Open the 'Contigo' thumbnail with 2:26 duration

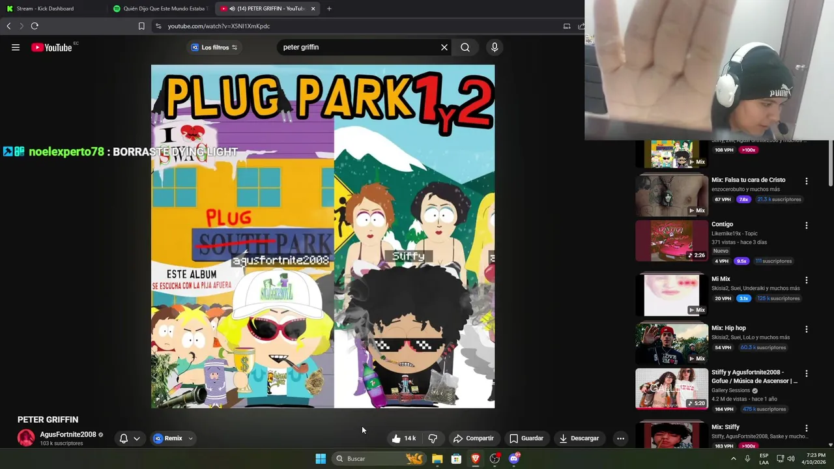(672, 240)
